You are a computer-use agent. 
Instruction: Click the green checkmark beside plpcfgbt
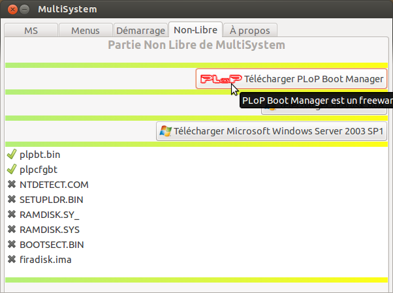[12, 170]
